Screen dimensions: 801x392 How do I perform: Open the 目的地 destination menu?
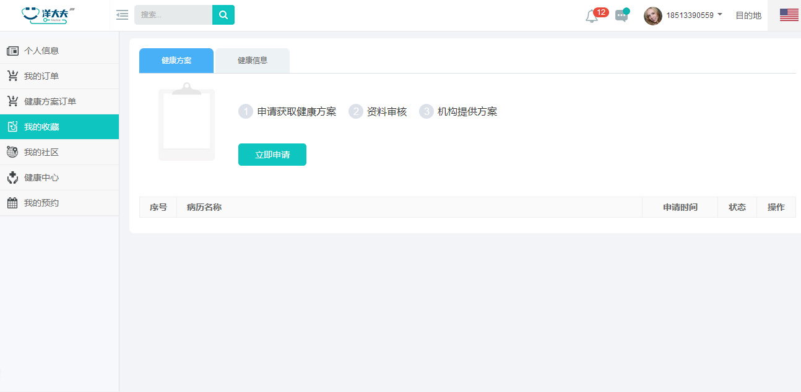(x=748, y=15)
